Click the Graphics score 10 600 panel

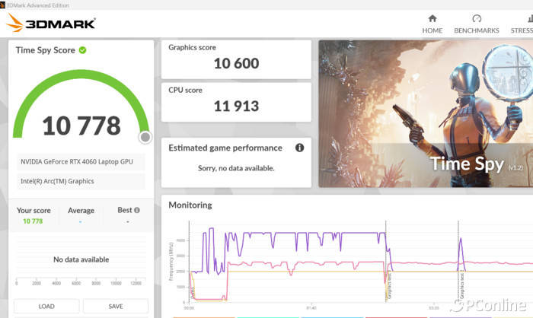coord(236,58)
